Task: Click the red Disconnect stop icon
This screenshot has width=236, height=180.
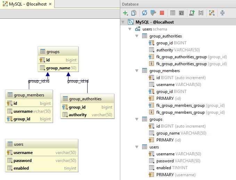Action: (162, 13)
